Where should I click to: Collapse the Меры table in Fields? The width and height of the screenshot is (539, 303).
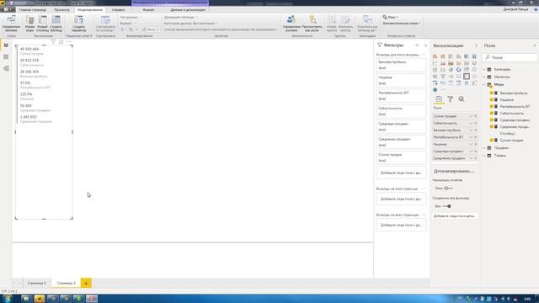[484, 84]
